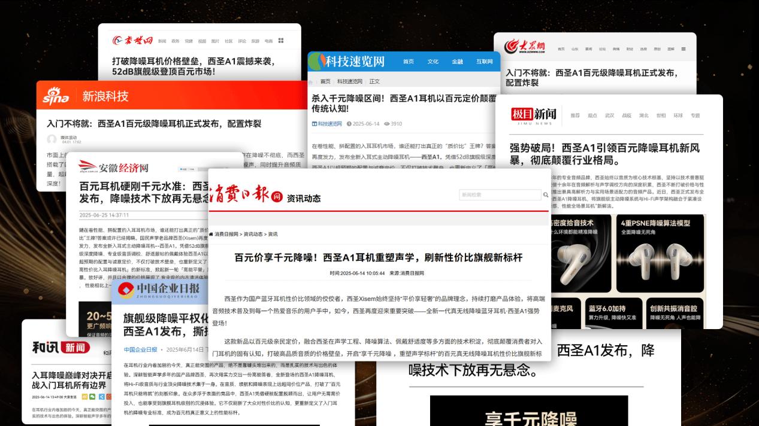This screenshot has height=426, width=759.
Task: Click 时间:2025-06-14 10:05:44 on 消费日报
Action: pyautogui.click(x=357, y=273)
